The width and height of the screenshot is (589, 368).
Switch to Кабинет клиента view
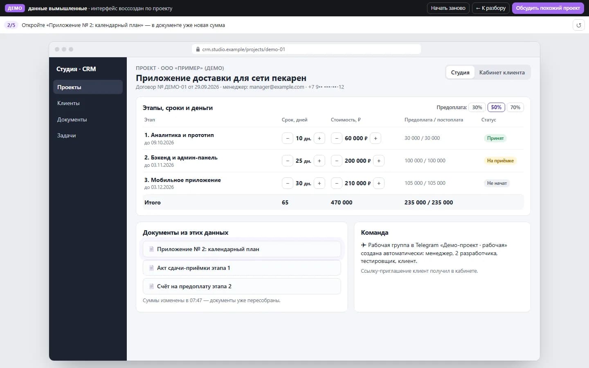(502, 72)
